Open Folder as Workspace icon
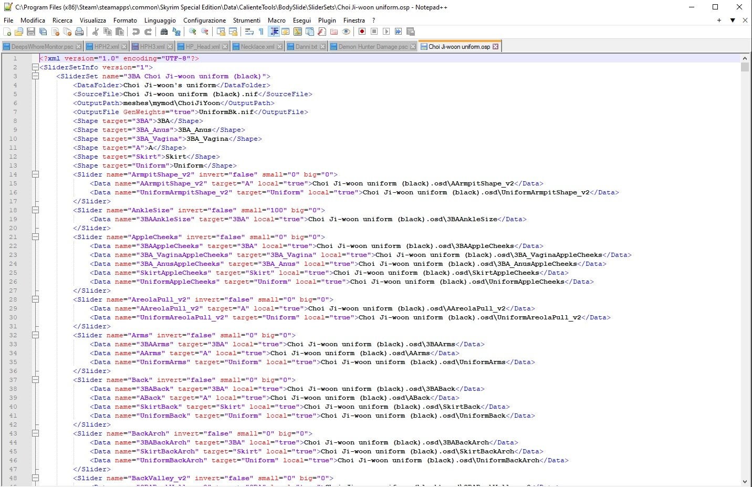The image size is (752, 487). 334,32
